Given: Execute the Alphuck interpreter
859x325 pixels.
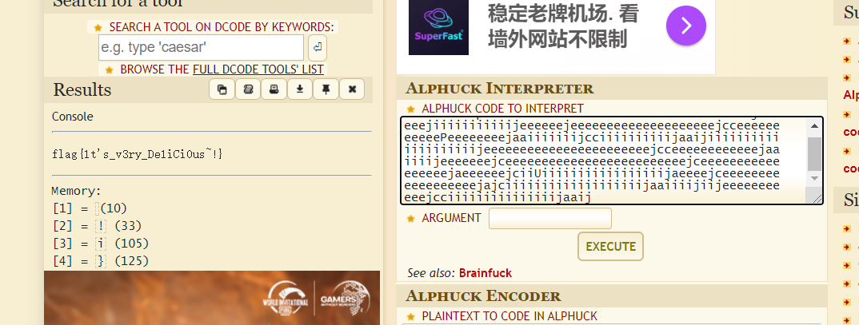Looking at the screenshot, I should [x=610, y=246].
